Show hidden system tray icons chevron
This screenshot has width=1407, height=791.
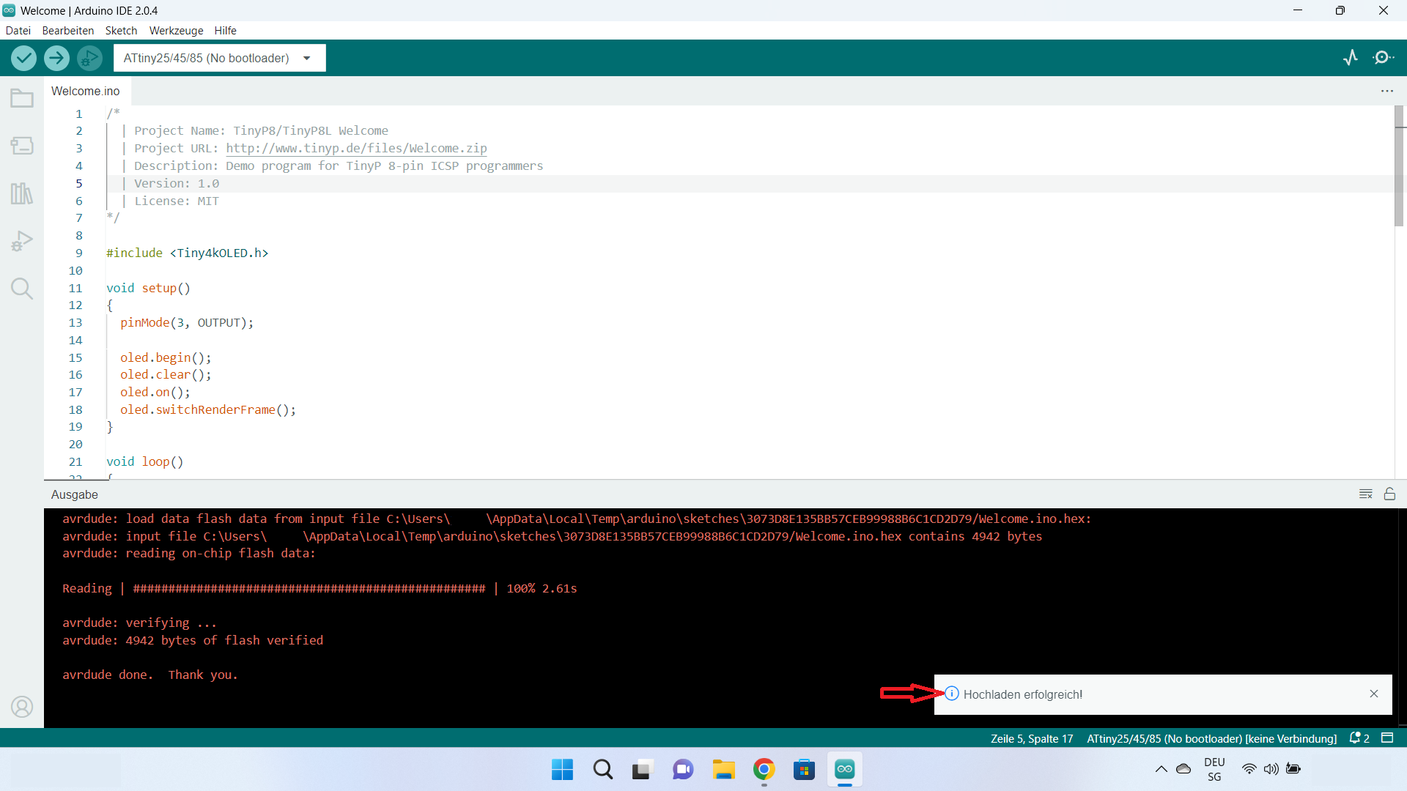pyautogui.click(x=1161, y=769)
